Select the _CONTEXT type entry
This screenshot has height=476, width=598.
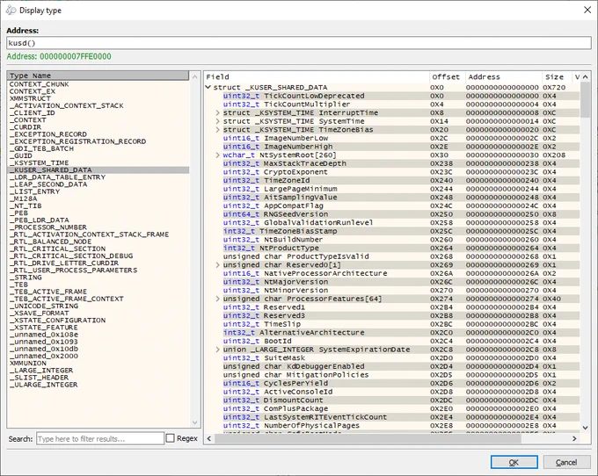[x=98, y=120]
